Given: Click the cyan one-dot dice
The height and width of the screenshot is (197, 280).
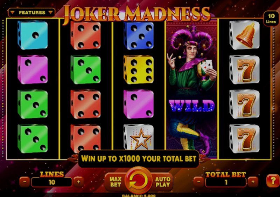Looking at the screenshot, I should (33, 35).
